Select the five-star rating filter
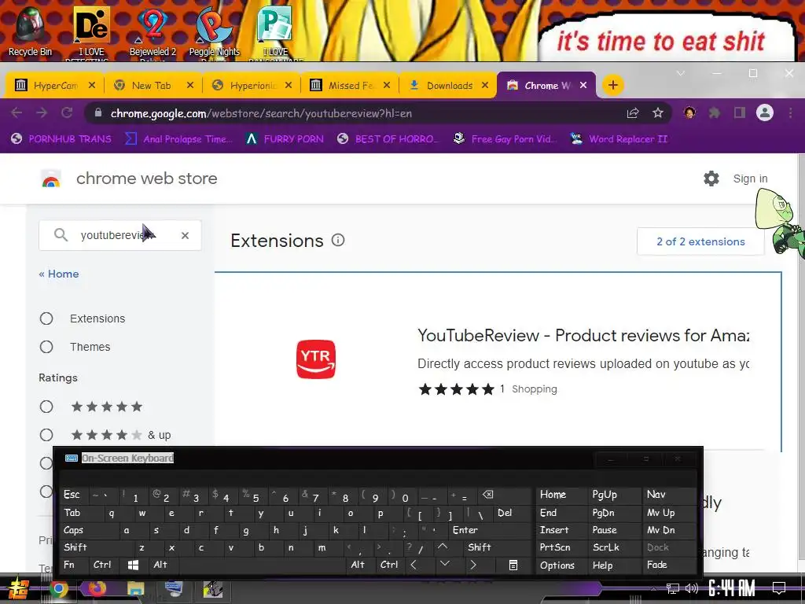 pos(46,407)
